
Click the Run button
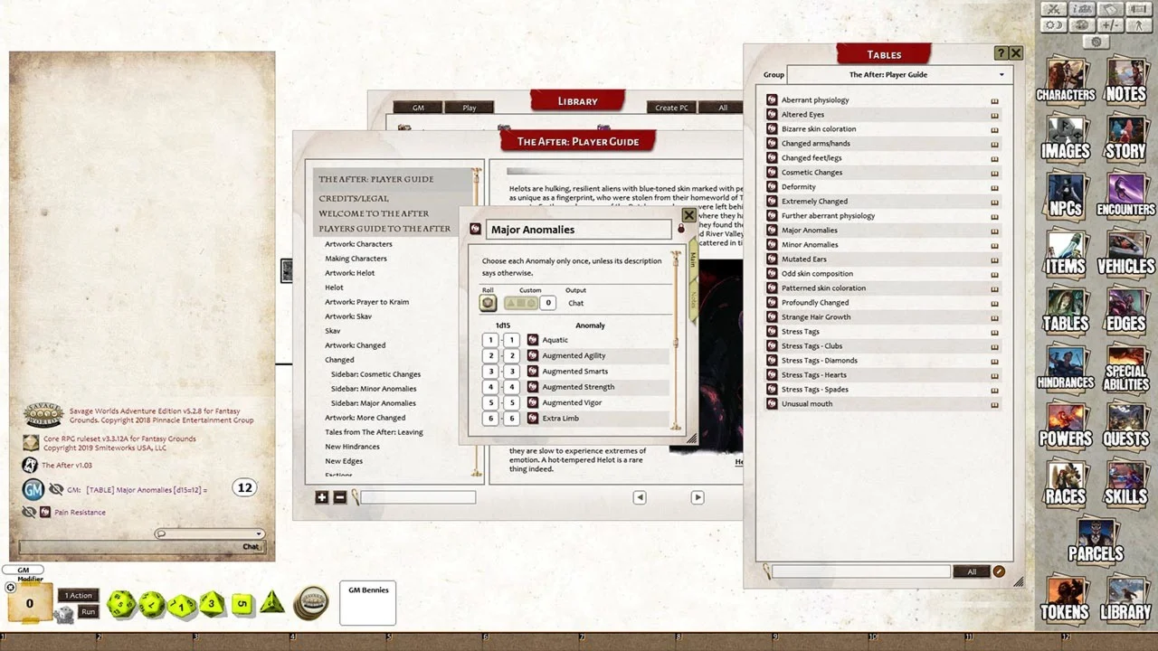88,612
